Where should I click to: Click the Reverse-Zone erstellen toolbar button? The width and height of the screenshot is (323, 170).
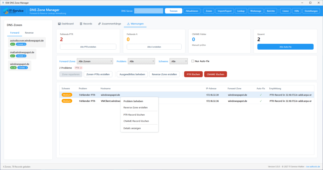[164, 74]
